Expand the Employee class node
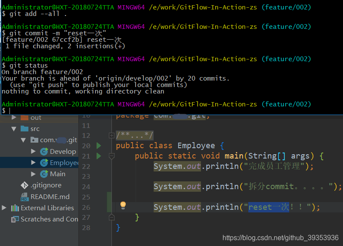 click(x=33, y=162)
